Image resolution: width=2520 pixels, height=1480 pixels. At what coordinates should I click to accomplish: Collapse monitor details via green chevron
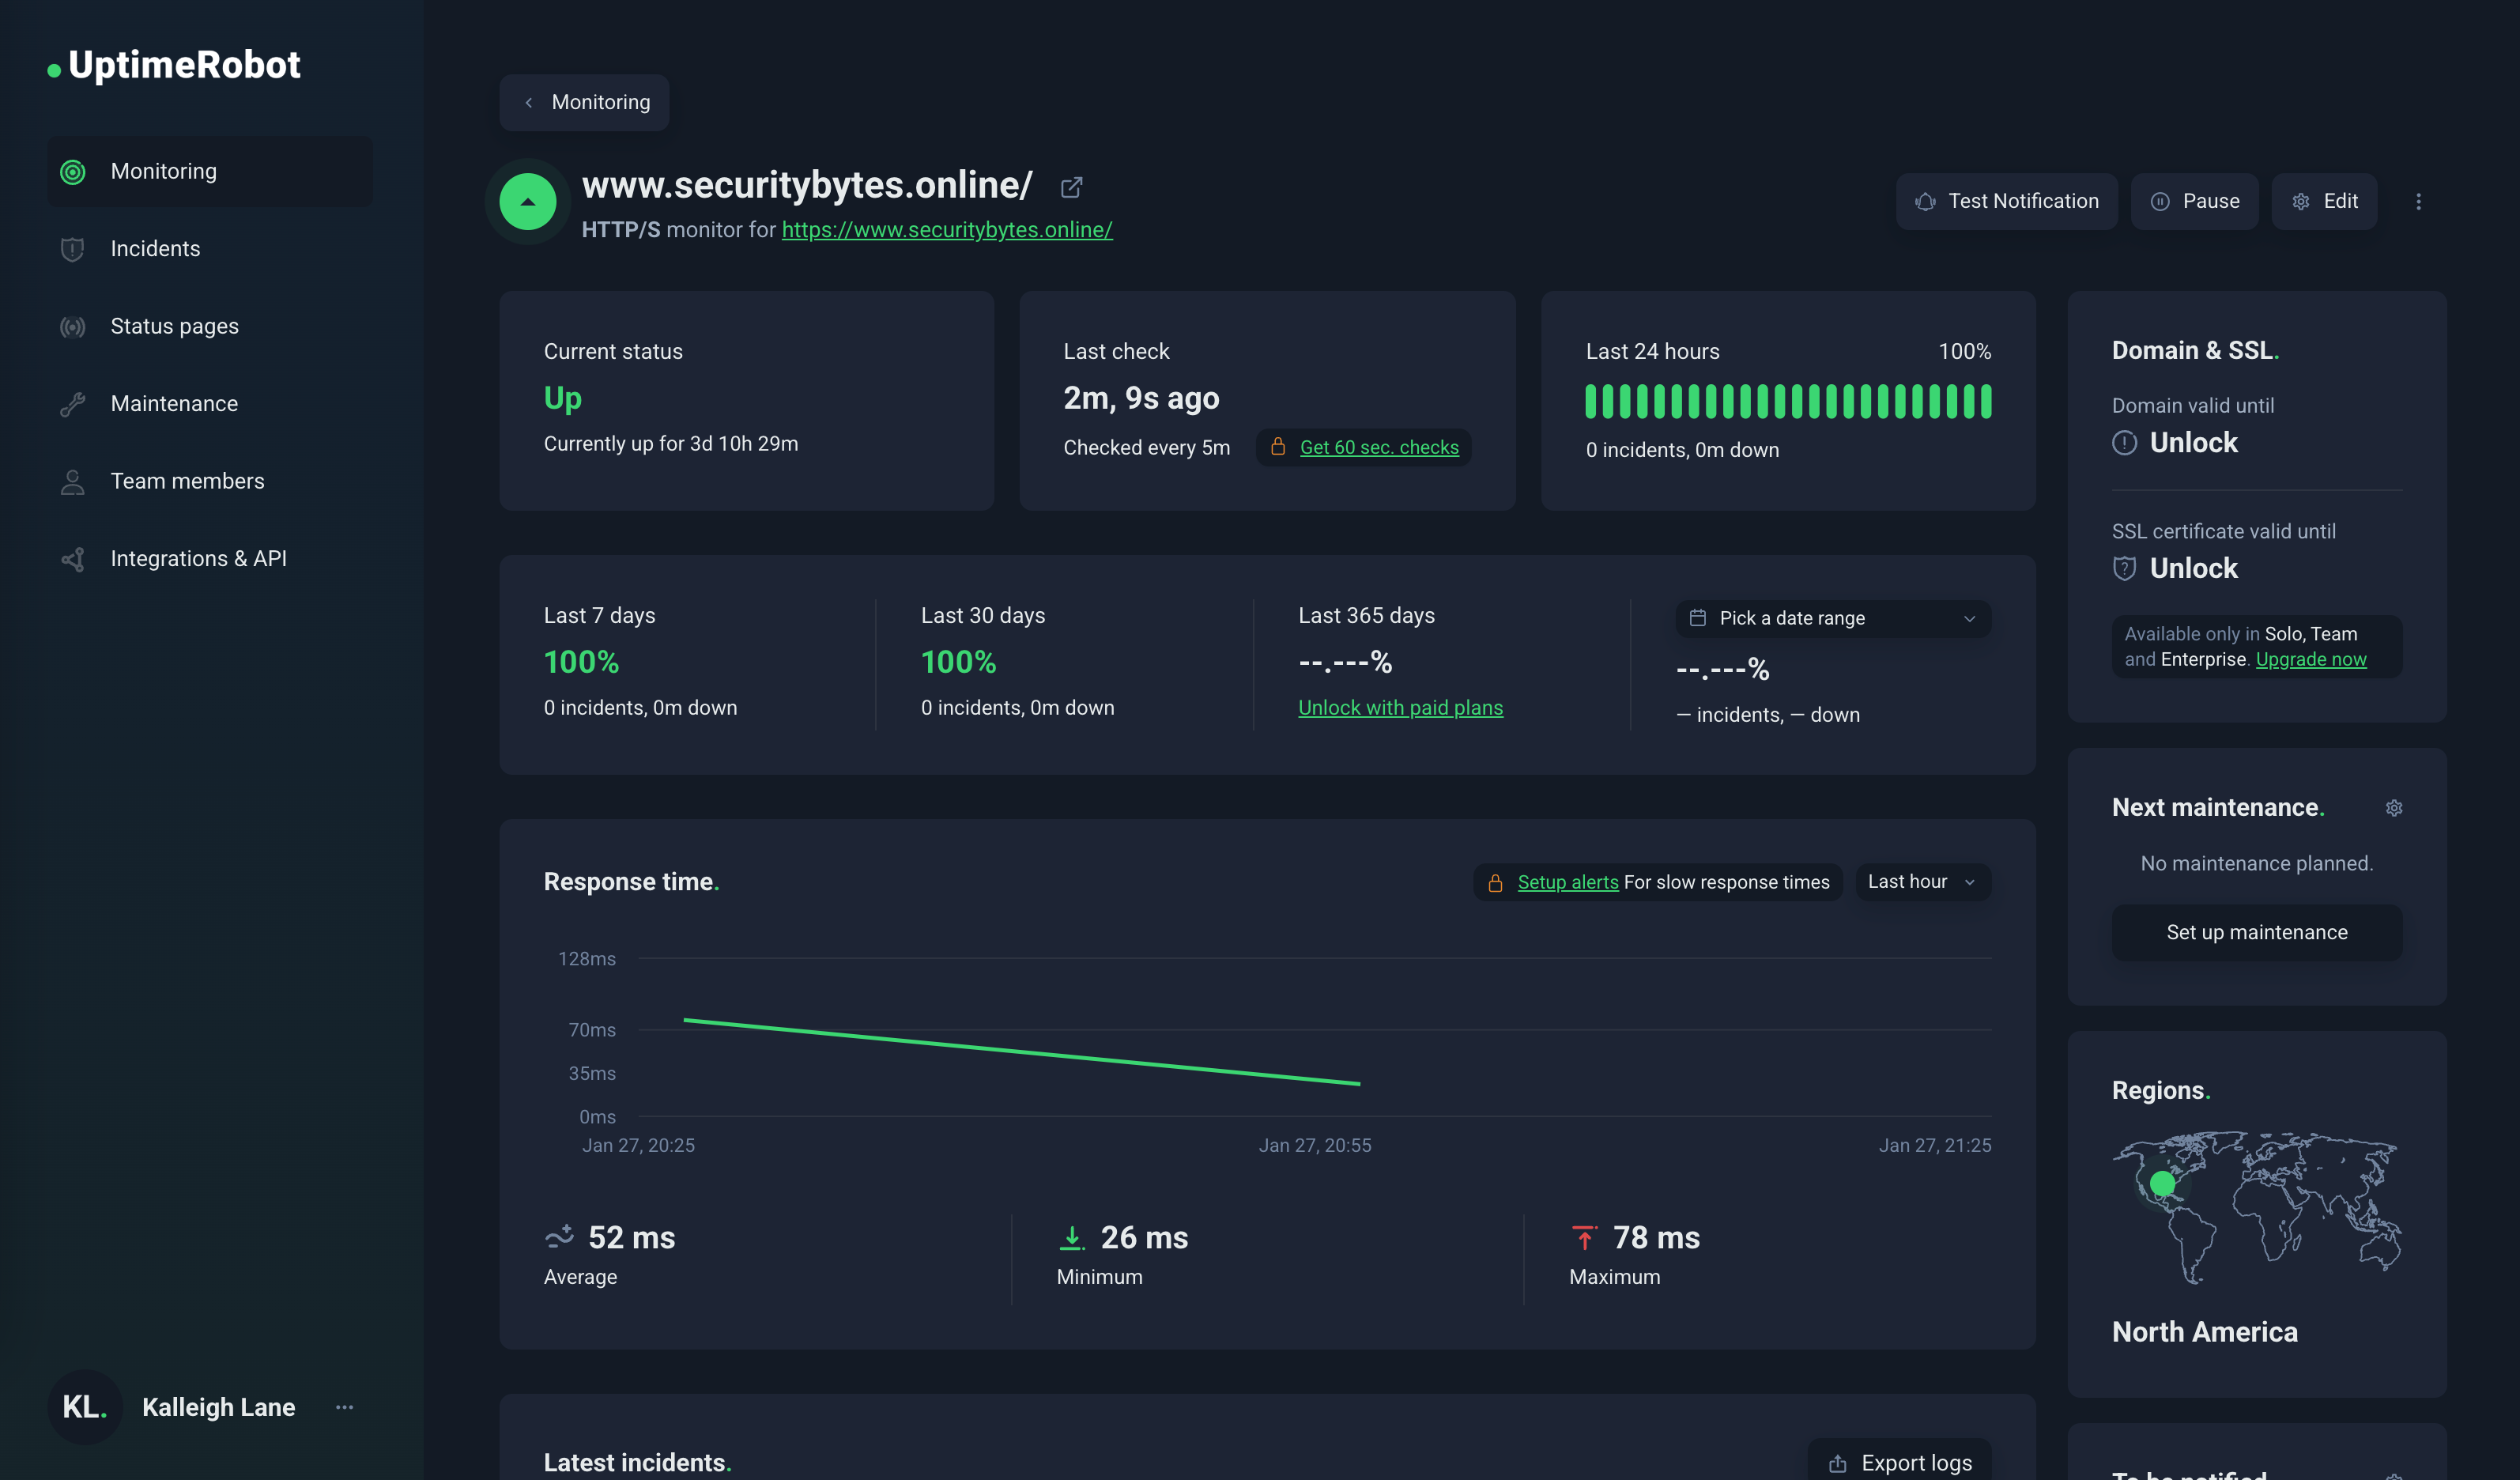pos(527,201)
